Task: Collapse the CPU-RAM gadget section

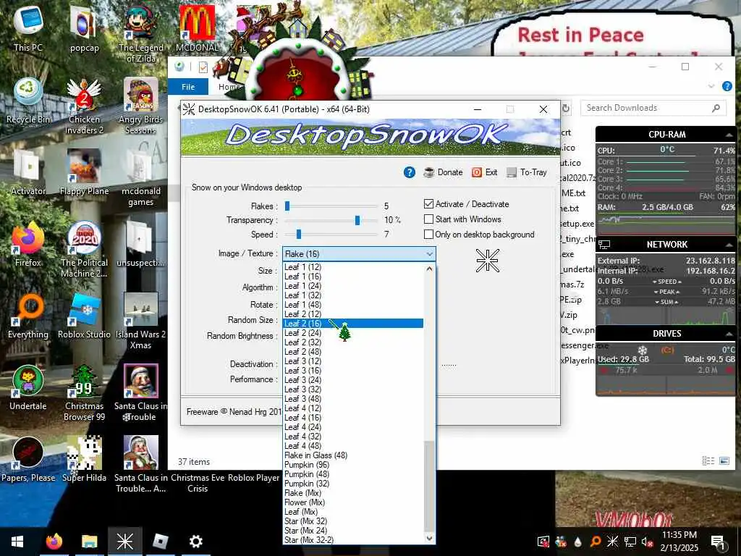Action: (x=729, y=135)
